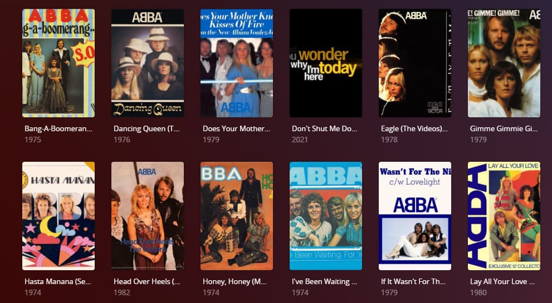Open the Does Your Mother Know poster

(x=237, y=63)
